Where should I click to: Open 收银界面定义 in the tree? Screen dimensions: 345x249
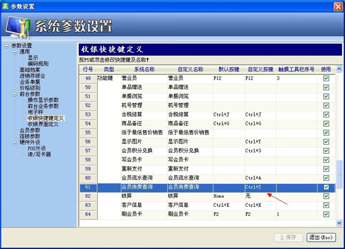[x=44, y=124]
